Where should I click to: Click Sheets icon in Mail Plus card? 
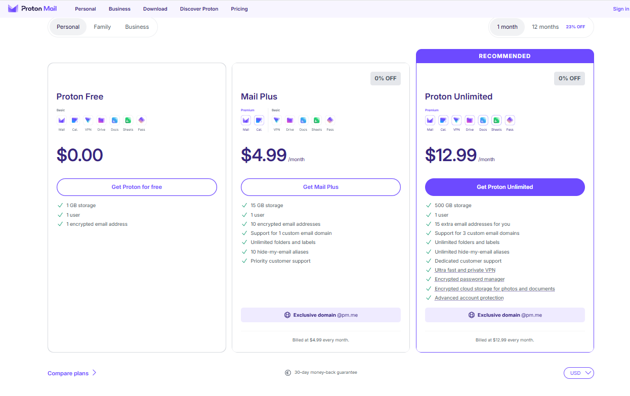[317, 120]
